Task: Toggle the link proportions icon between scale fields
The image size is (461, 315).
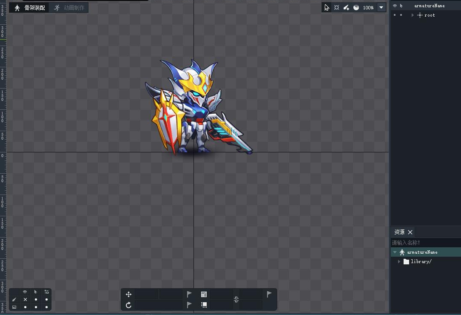Action: (x=236, y=300)
